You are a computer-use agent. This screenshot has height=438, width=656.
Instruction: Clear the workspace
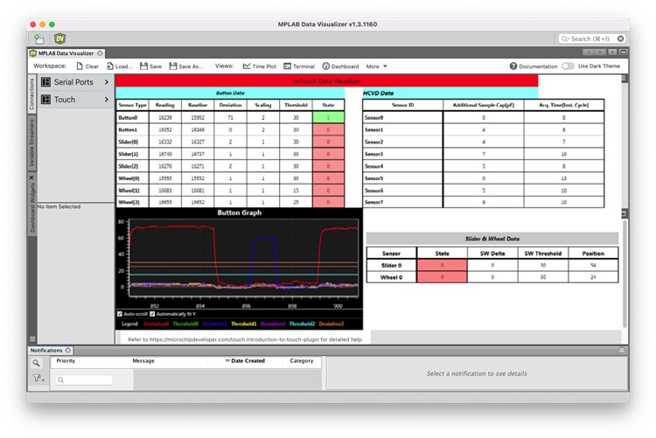87,66
